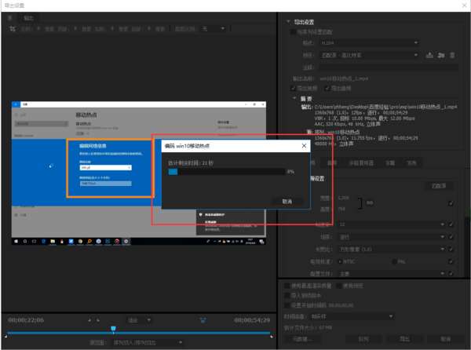This screenshot has height=350, width=471.
Task: Click the current timecode 00;00;22;06
Action: tap(26, 320)
